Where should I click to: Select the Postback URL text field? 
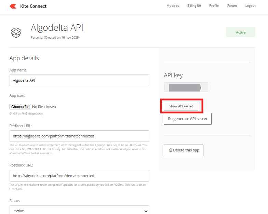coord(79,176)
